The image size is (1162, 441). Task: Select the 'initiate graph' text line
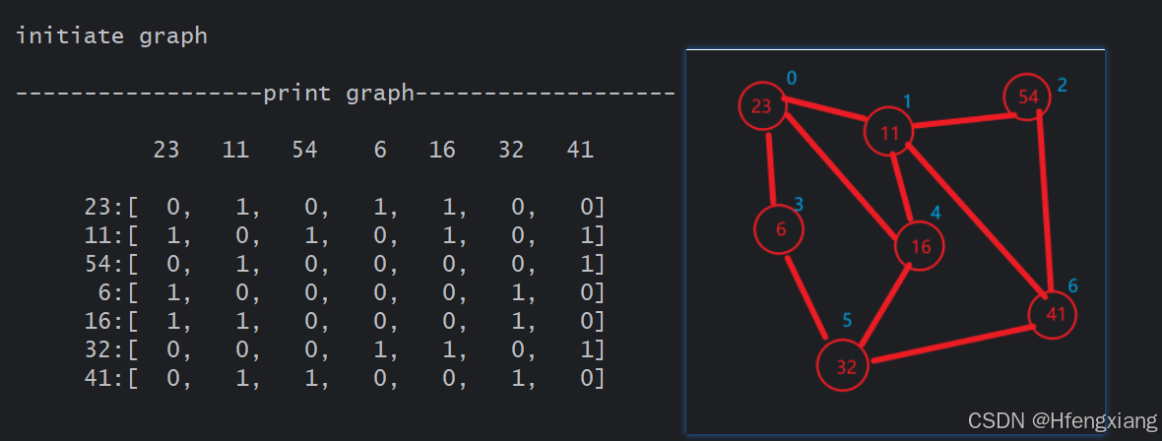coord(111,36)
